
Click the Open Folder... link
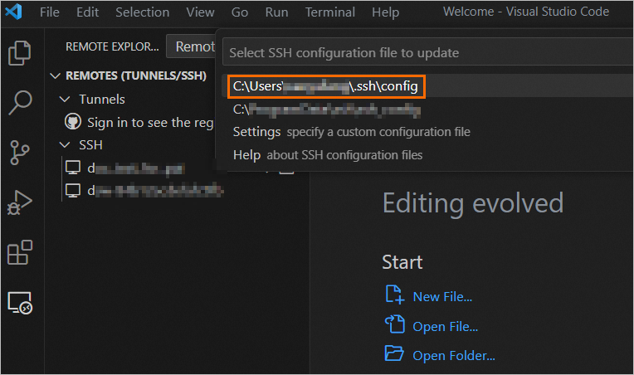coord(454,355)
